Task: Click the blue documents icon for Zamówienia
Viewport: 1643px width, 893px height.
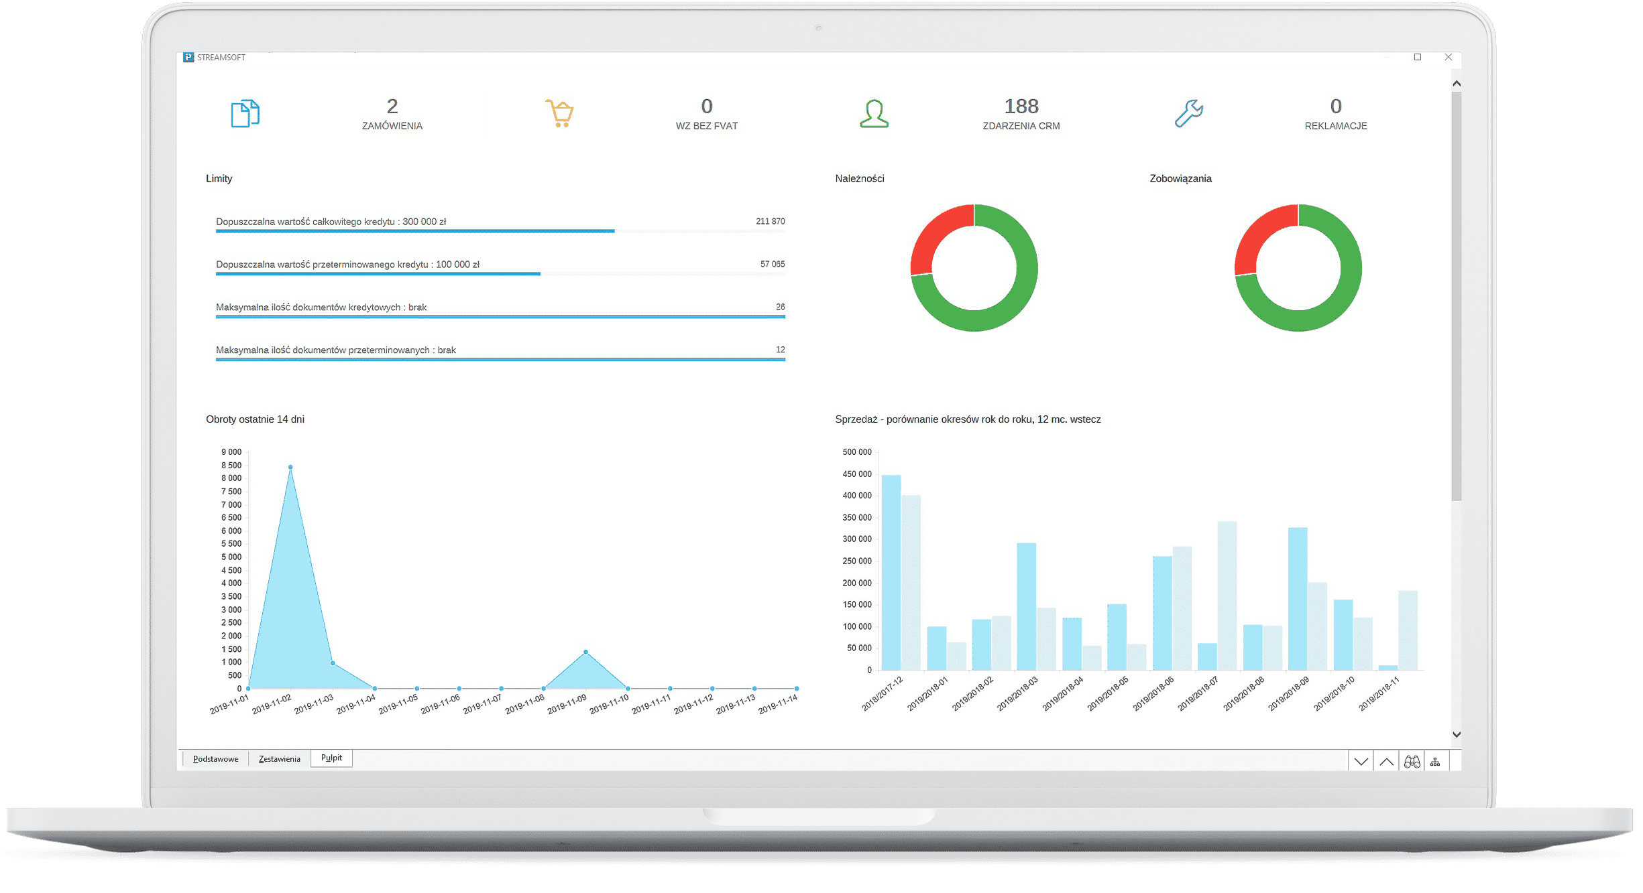Action: point(245,113)
